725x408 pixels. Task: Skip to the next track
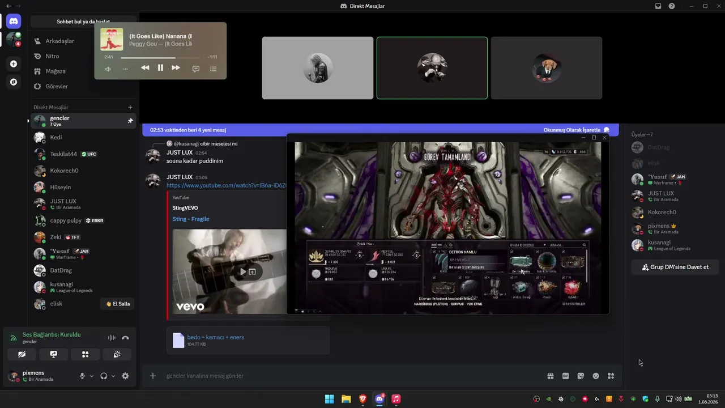(x=176, y=68)
